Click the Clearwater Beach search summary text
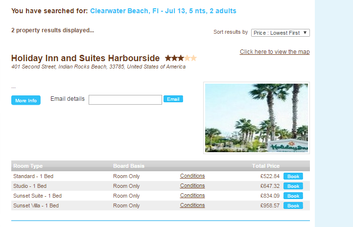 (x=163, y=11)
